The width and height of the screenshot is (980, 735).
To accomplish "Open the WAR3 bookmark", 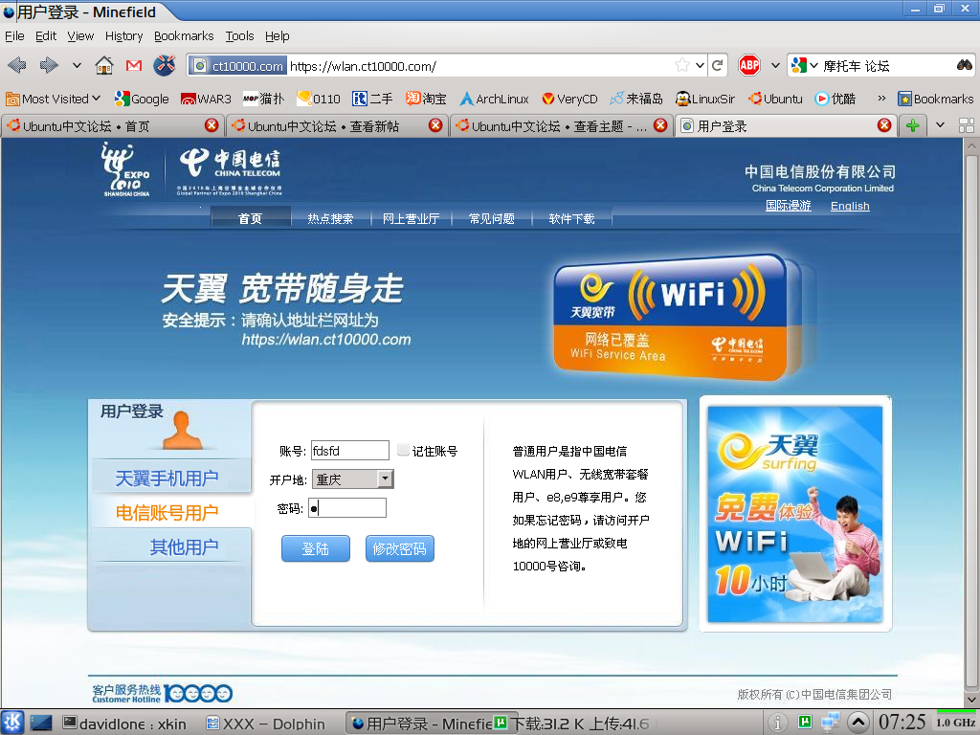I will click(206, 99).
